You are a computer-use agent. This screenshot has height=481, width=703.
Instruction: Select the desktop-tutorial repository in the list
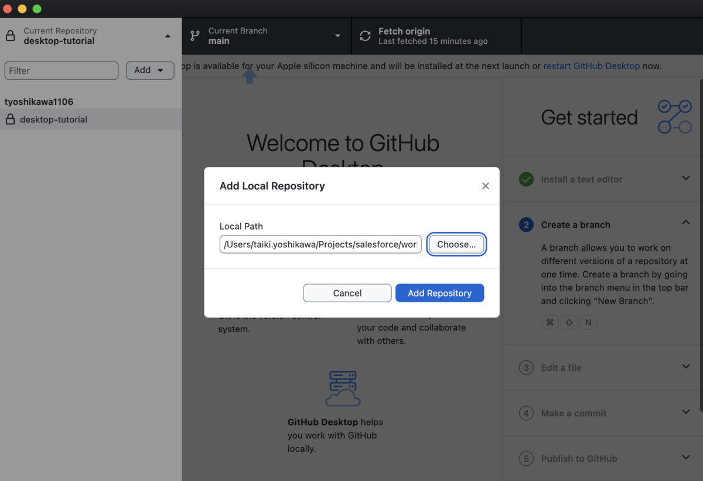[91, 120]
